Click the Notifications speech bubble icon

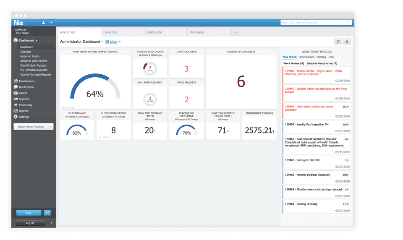point(16,87)
